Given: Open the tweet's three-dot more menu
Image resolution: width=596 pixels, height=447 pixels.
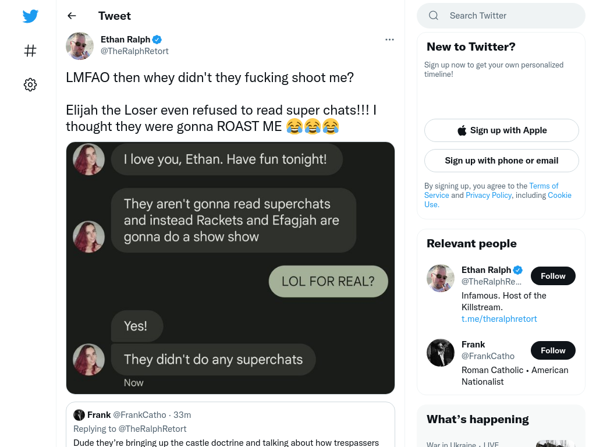Looking at the screenshot, I should tap(389, 40).
